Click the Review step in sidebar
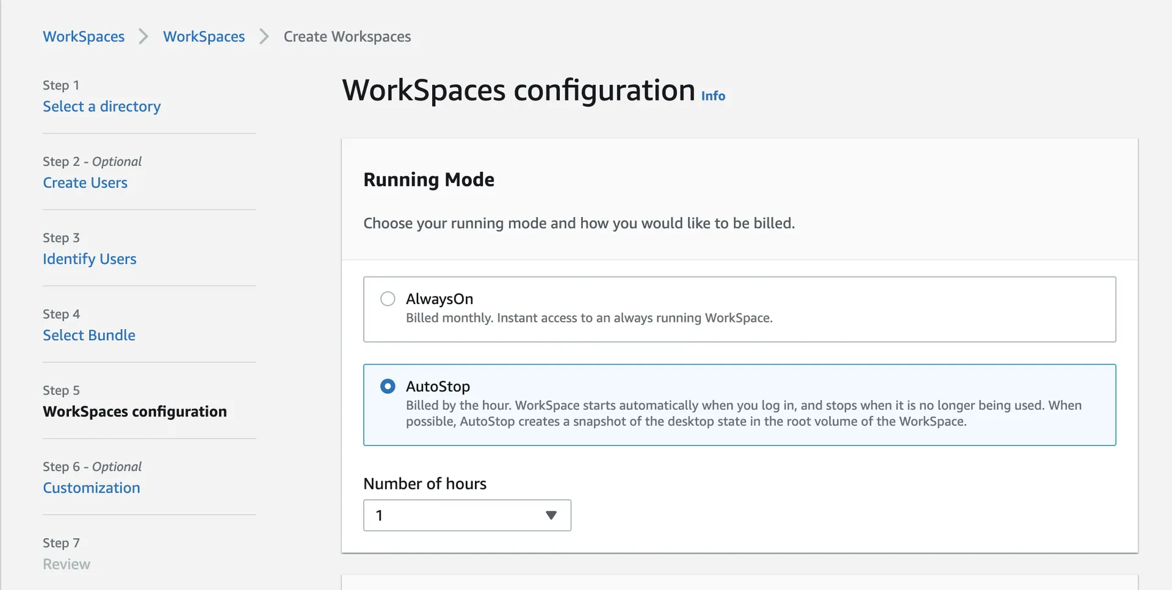The image size is (1172, 590). pyautogui.click(x=67, y=564)
